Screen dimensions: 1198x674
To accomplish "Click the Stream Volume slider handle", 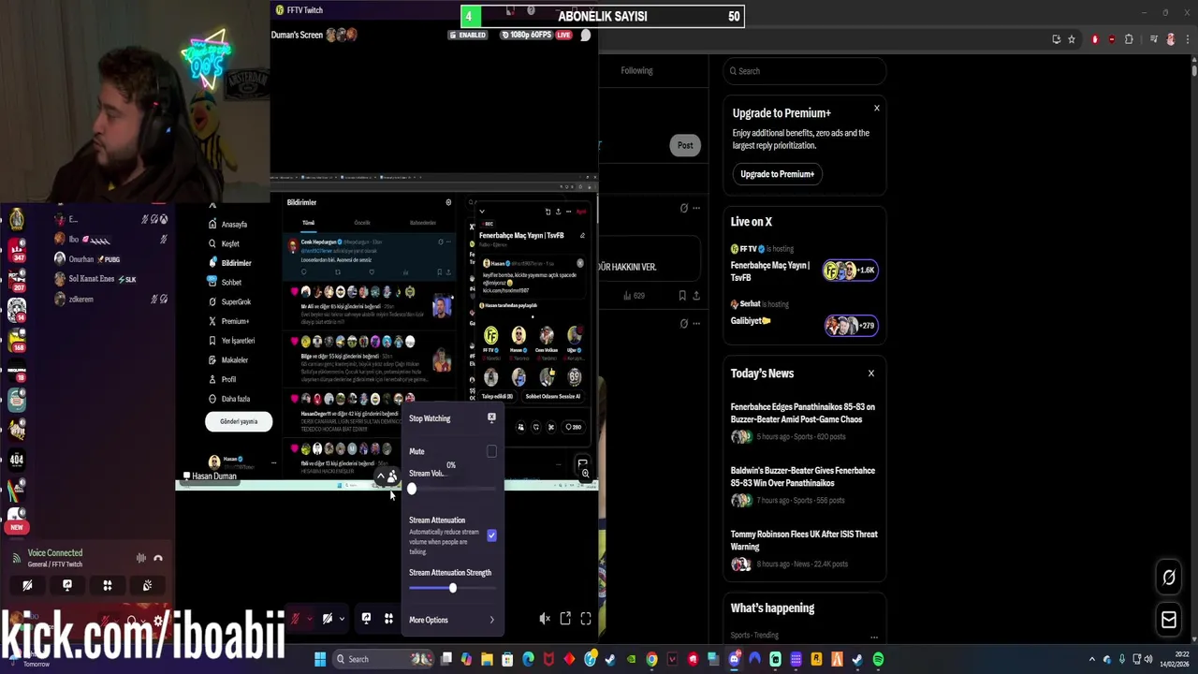I will point(412,489).
